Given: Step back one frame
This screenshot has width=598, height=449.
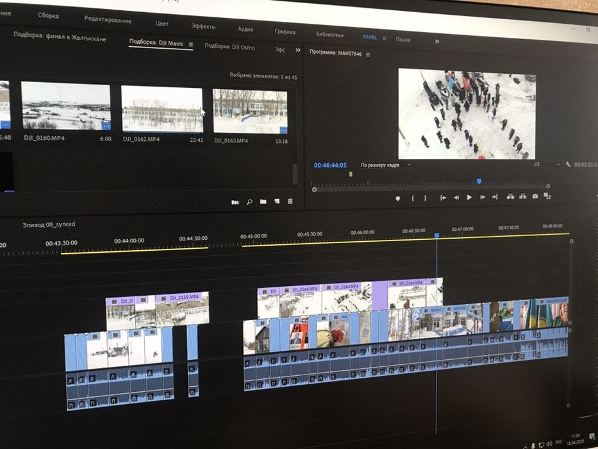Looking at the screenshot, I should (x=456, y=198).
